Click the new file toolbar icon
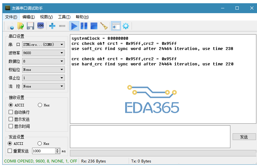Screen dimensions: 257x166 pyautogui.click(x=11, y=26)
